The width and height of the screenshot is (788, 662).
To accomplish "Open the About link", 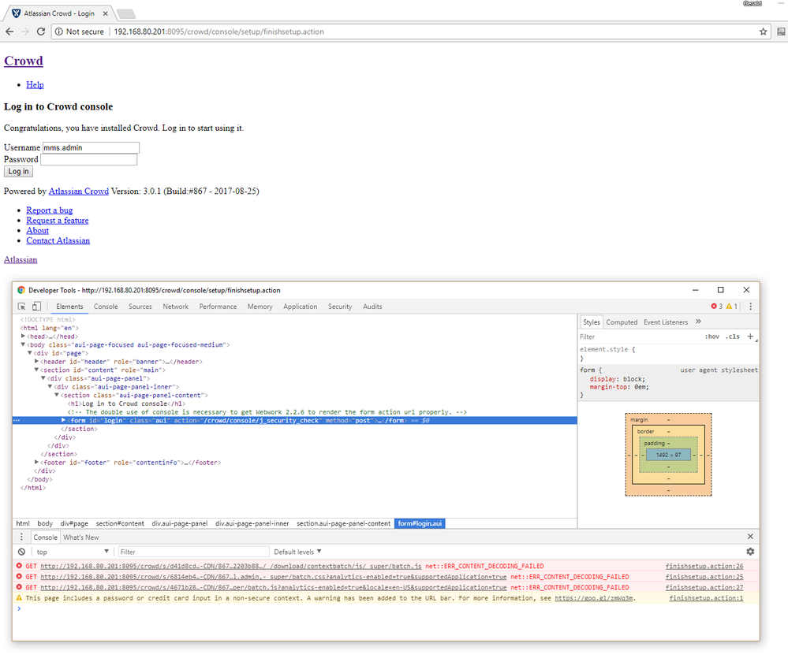I will [x=37, y=230].
